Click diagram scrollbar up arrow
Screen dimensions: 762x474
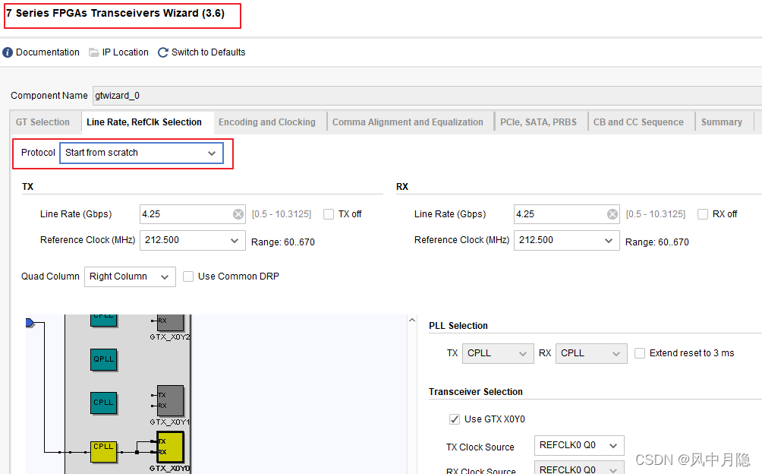tap(412, 320)
